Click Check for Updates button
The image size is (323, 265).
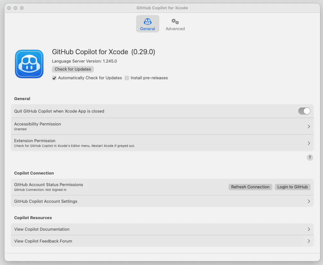[73, 69]
